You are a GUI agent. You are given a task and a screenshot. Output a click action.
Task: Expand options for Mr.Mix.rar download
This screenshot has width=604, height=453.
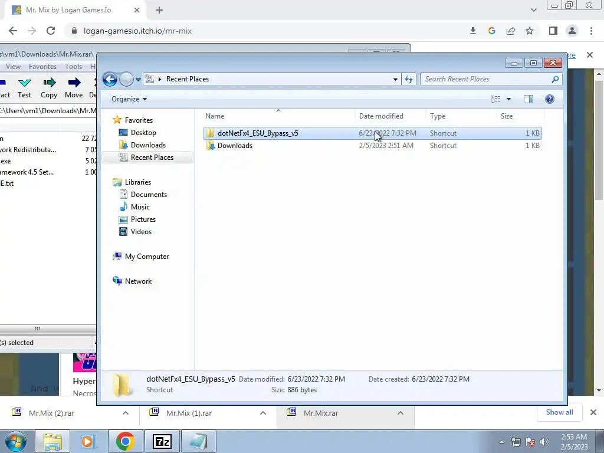[401, 413]
